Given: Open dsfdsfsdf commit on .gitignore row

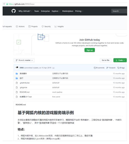Looking at the screenshot, I should [56, 87].
